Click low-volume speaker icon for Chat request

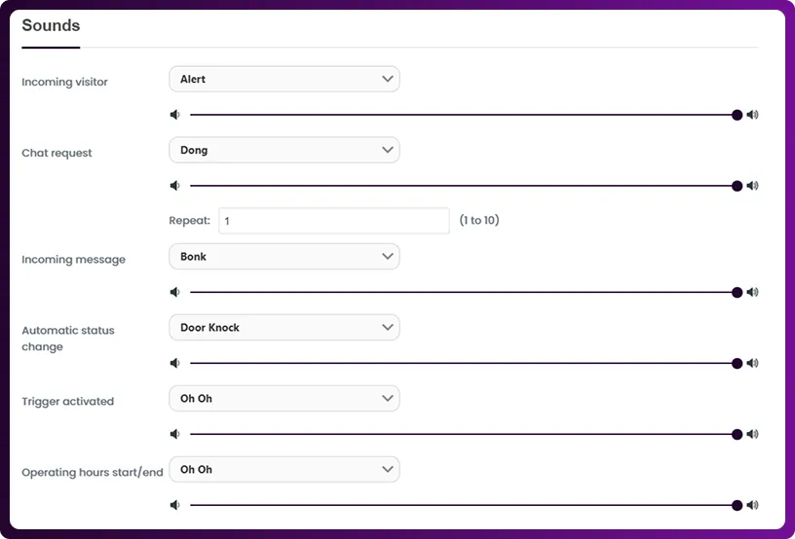[174, 186]
